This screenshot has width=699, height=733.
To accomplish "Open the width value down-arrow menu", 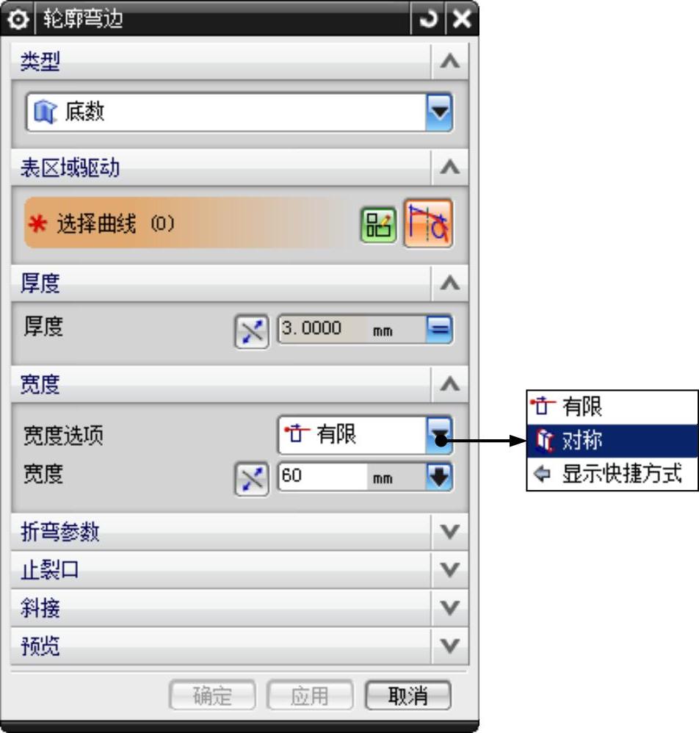I will click(x=439, y=477).
